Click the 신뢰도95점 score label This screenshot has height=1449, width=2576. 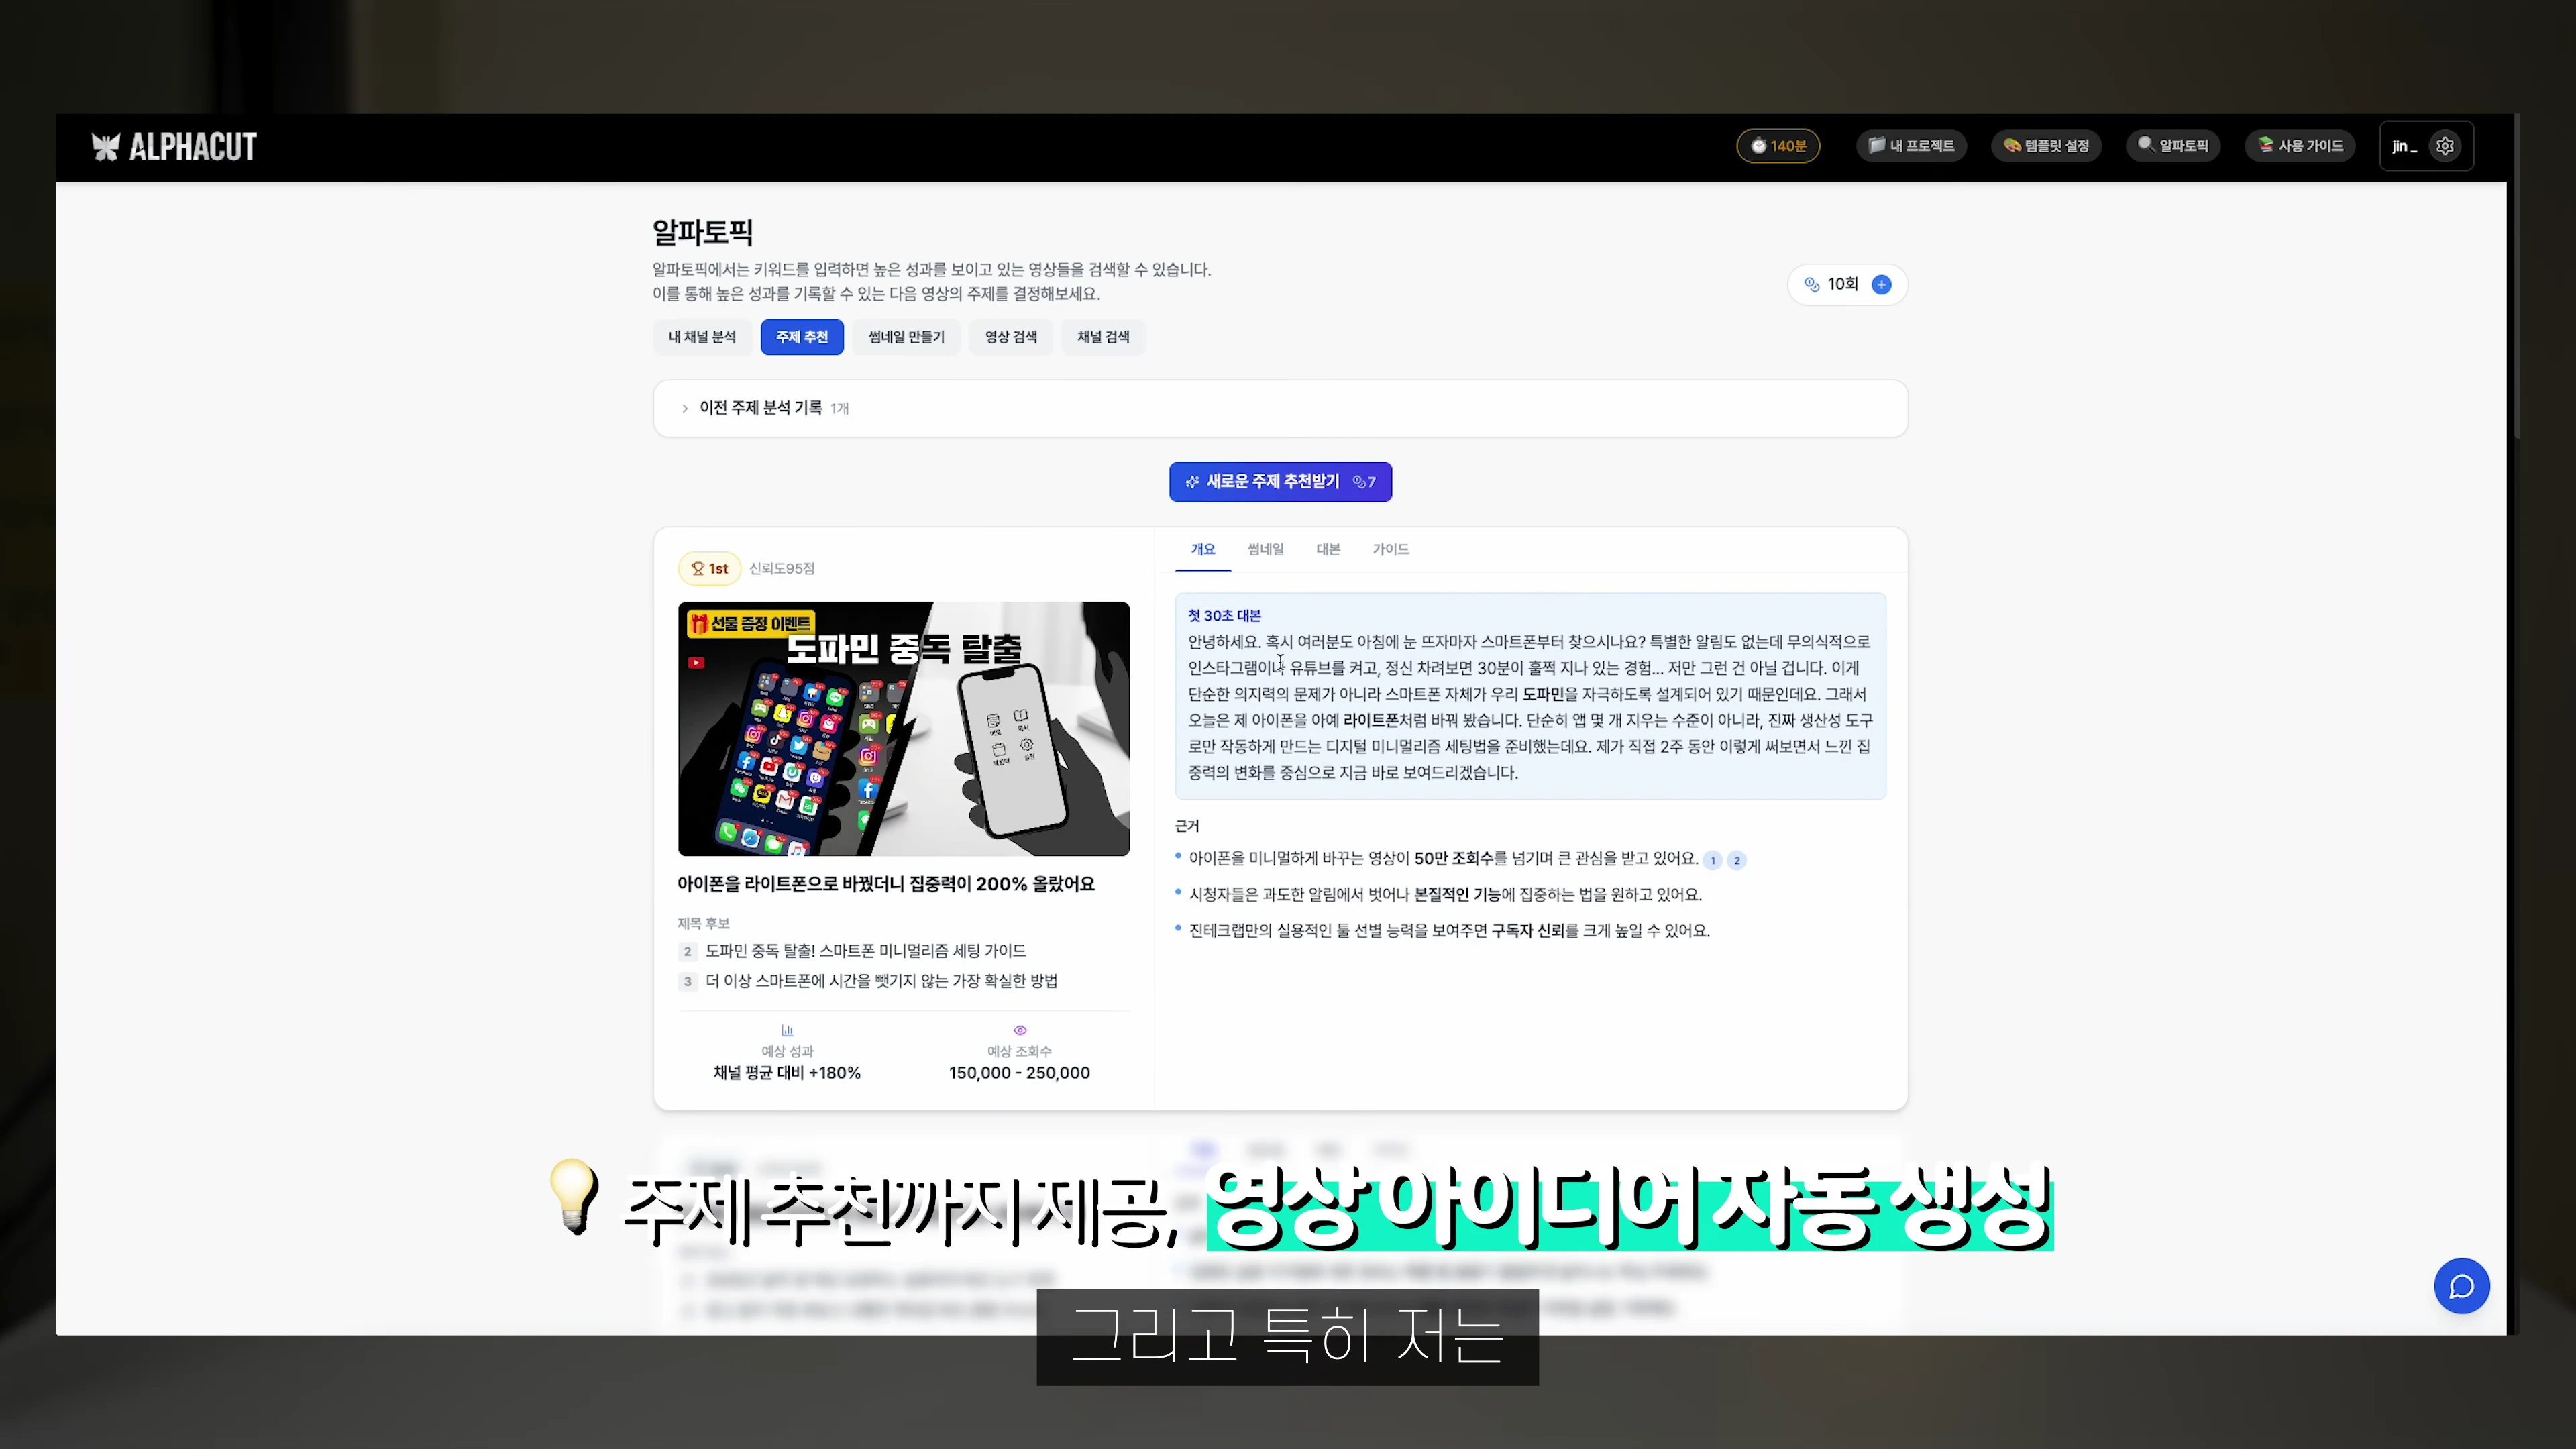(782, 568)
